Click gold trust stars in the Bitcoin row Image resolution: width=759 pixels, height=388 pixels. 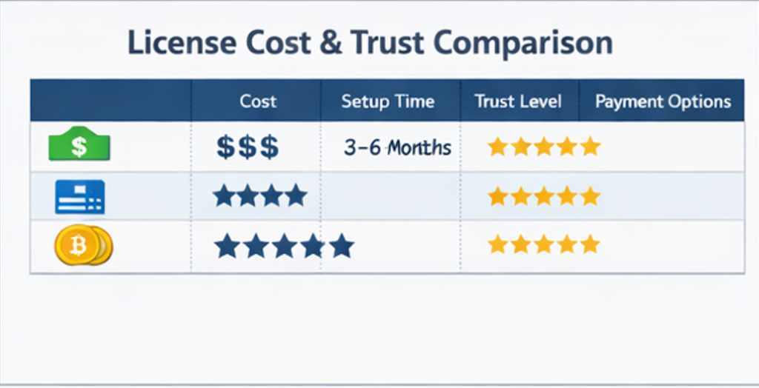click(543, 244)
